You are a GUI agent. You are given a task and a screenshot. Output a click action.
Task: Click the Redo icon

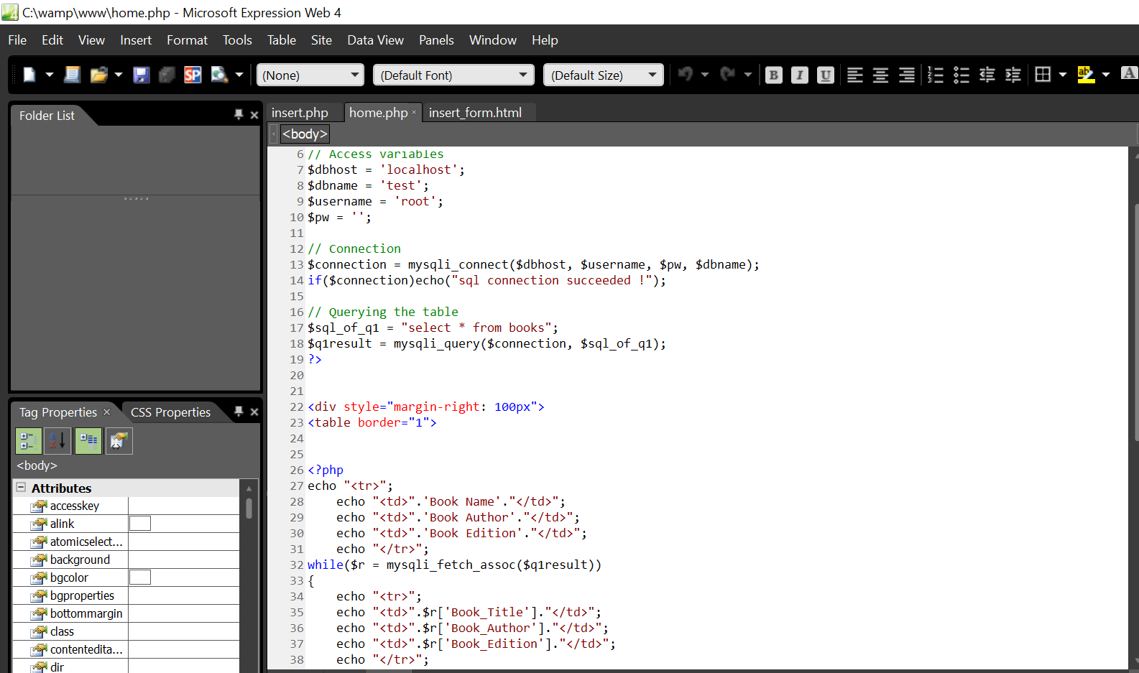point(728,74)
